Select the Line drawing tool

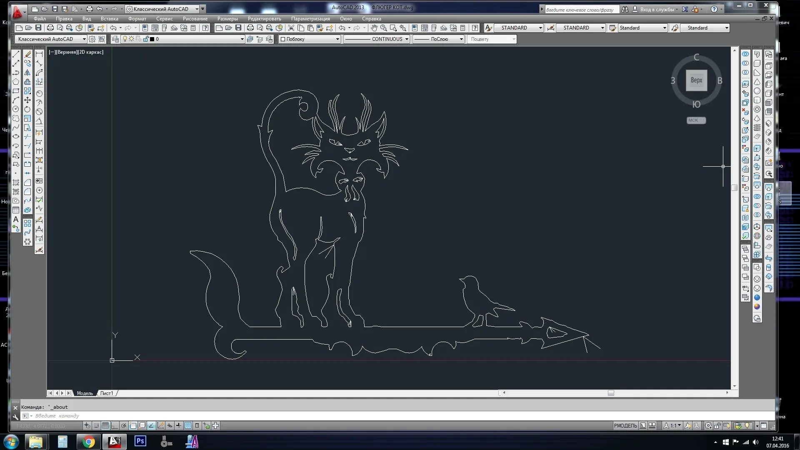pos(16,54)
